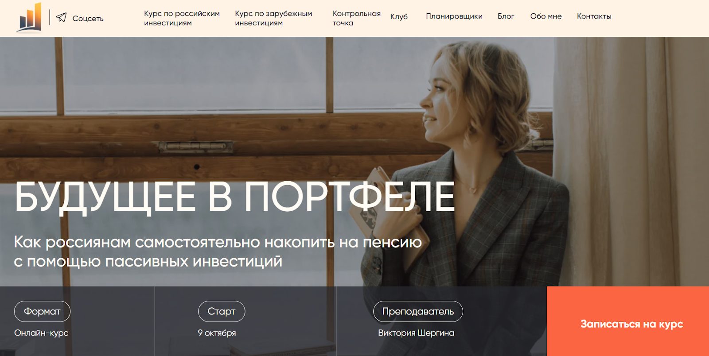Image resolution: width=709 pixels, height=356 pixels.
Task: Visit the Блог page
Action: tap(506, 16)
